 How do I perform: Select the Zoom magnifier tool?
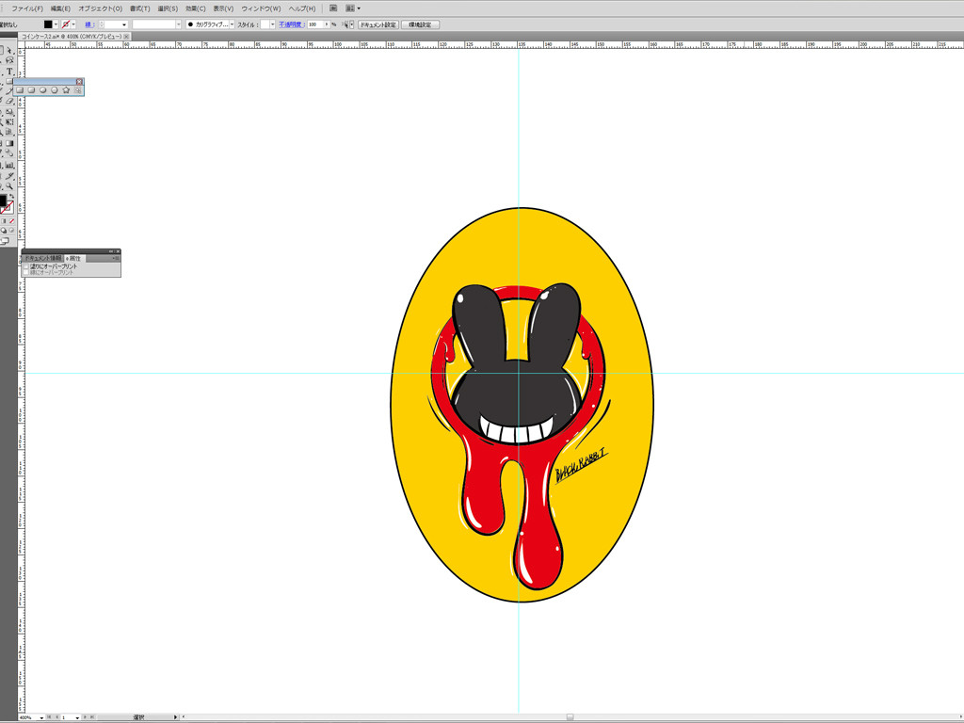(10, 186)
